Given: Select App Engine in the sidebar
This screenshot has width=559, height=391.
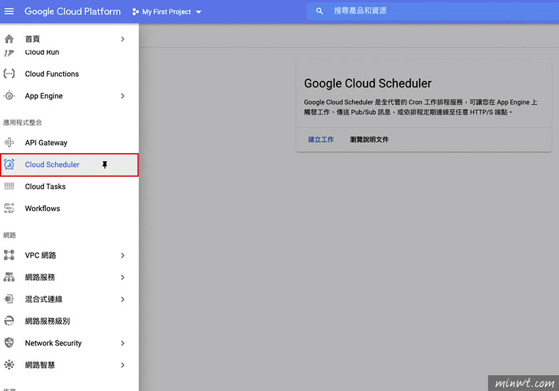Looking at the screenshot, I should pyautogui.click(x=69, y=96).
